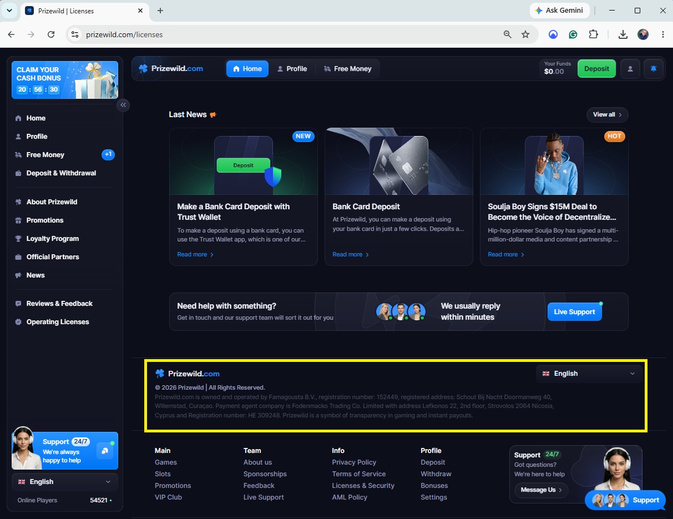
Task: Expand the sidebar English language dropdown
Action: [x=65, y=482]
